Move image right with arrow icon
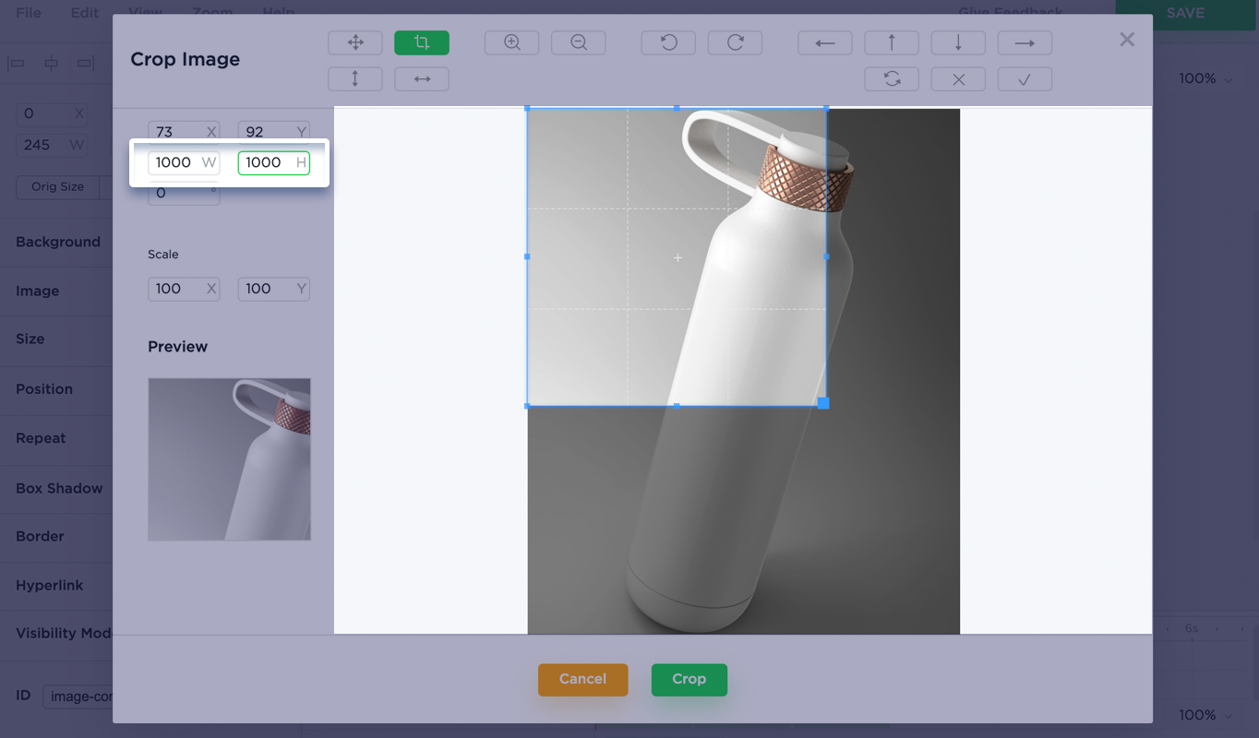Image resolution: width=1259 pixels, height=738 pixels. click(1025, 43)
